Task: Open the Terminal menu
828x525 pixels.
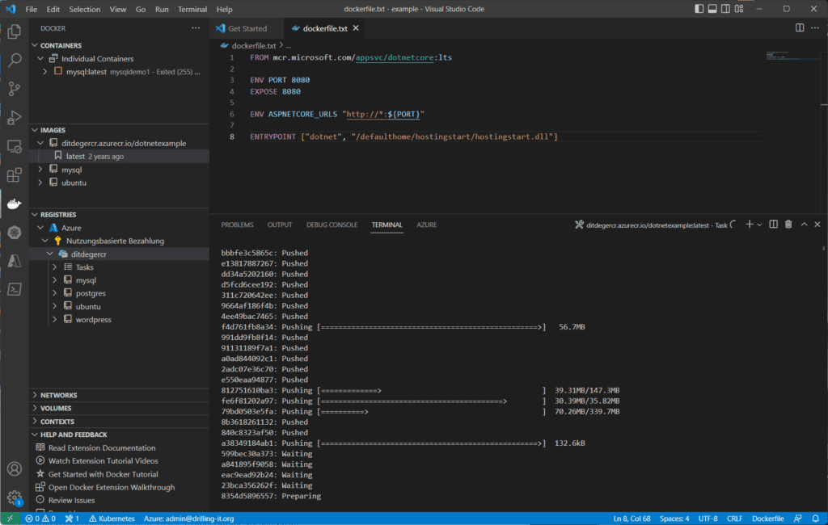Action: click(x=192, y=9)
